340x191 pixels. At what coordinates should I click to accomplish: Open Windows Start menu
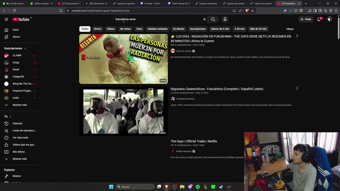pyautogui.click(x=111, y=187)
